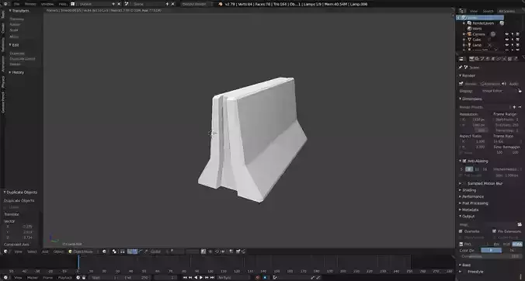This screenshot has height=281, width=525.
Task: Open the 3D View Object menu
Action: (58, 252)
